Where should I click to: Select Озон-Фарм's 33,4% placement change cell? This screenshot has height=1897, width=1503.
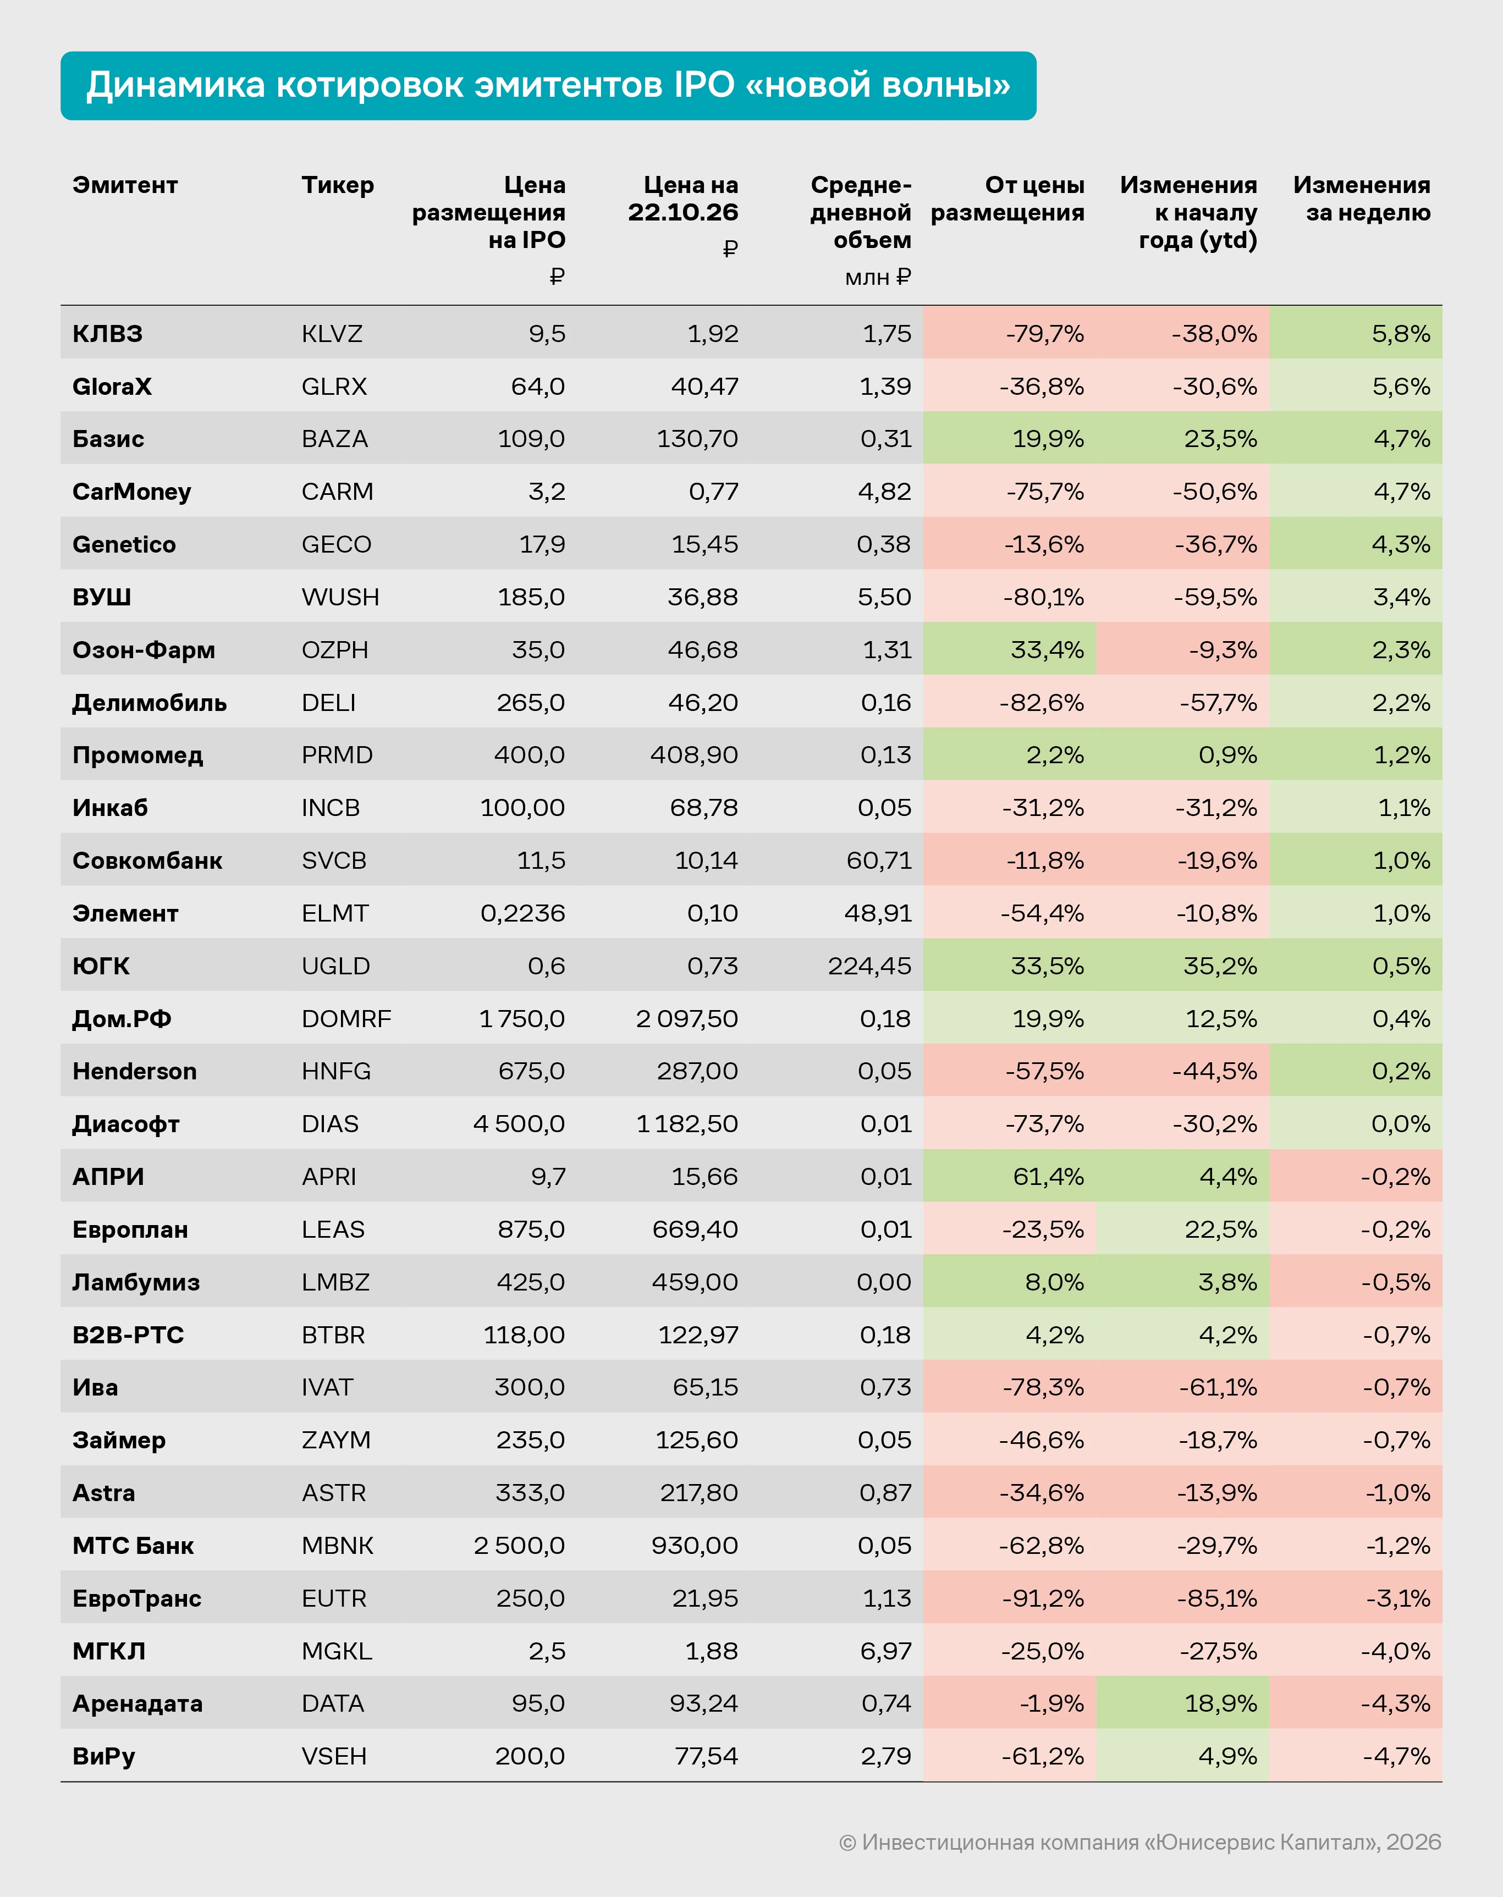[1009, 649]
